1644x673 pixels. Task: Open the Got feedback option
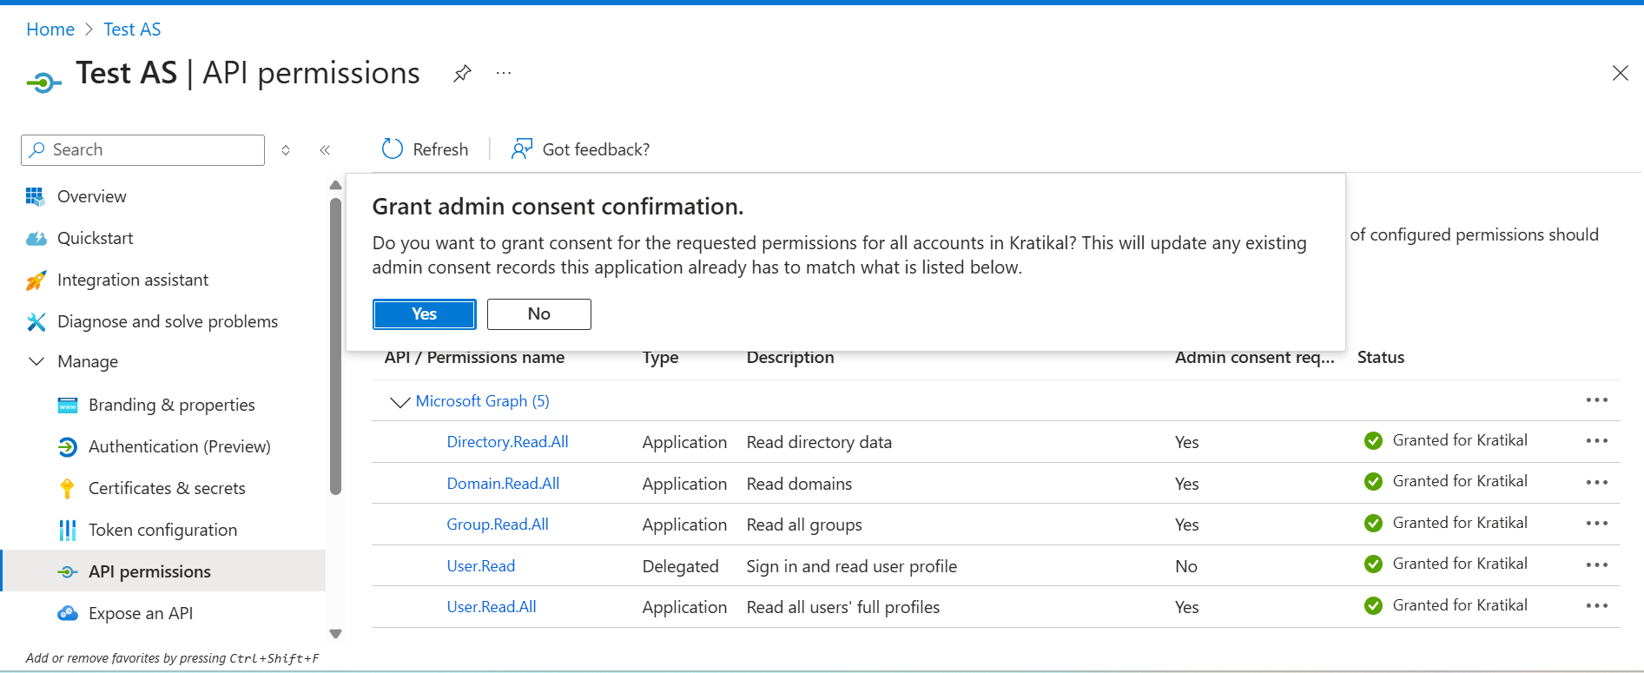pos(580,149)
